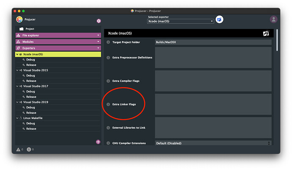Click File explorer tree icon
This screenshot has height=169, width=292.
19,35
